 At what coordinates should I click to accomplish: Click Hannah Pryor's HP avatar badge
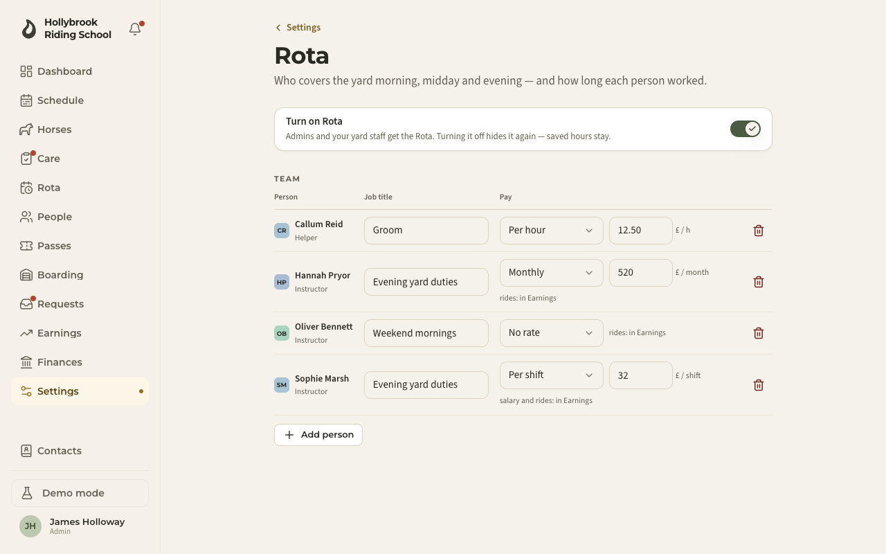(x=282, y=282)
